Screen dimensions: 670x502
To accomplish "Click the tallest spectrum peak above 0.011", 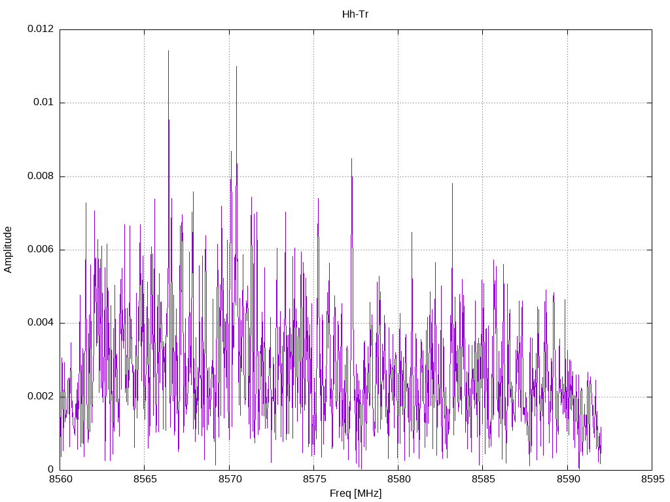I will [168, 52].
